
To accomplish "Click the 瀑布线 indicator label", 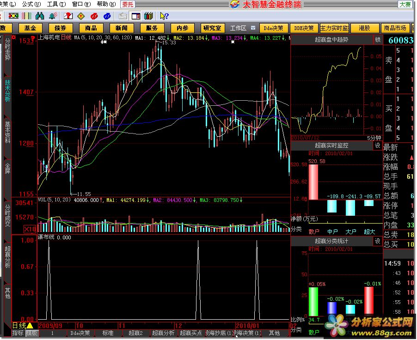I will click(x=46, y=237).
